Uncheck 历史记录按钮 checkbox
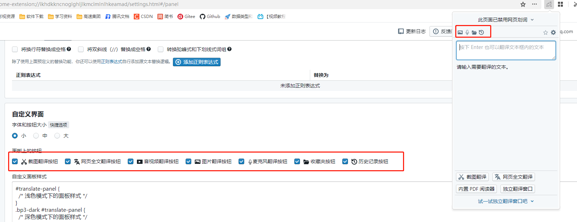The width and height of the screenshot is (577, 222). (345, 161)
